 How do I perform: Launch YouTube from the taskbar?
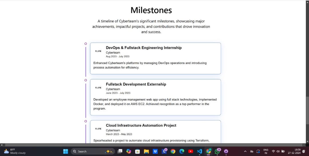coord(191,151)
